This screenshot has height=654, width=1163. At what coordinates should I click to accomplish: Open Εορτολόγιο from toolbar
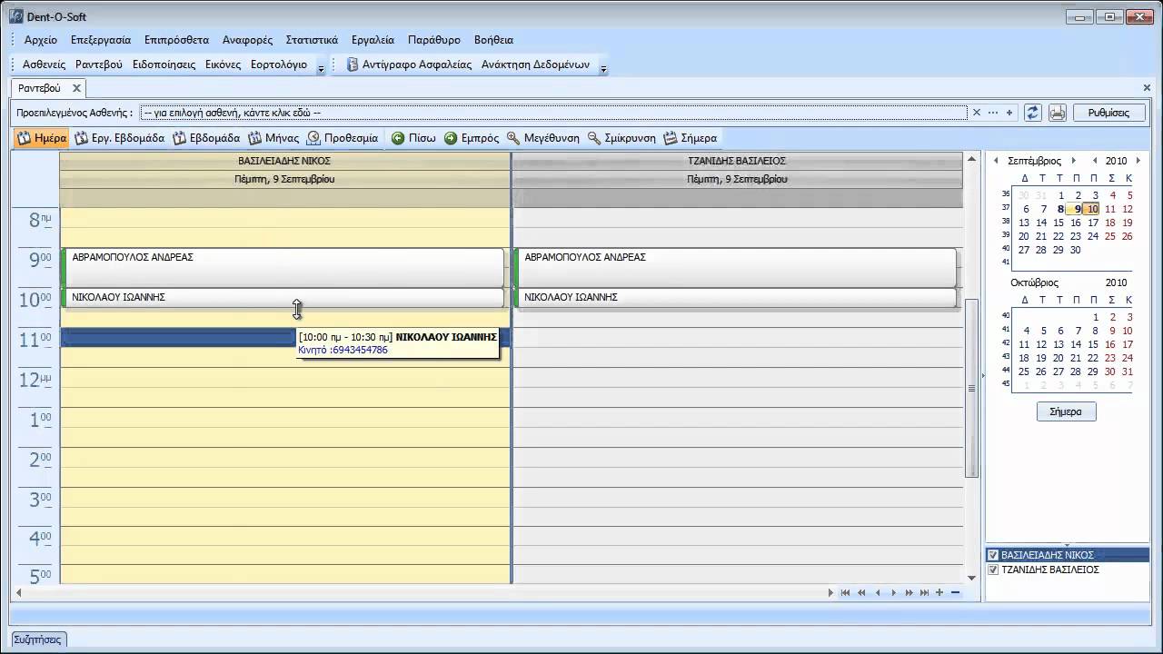point(279,64)
